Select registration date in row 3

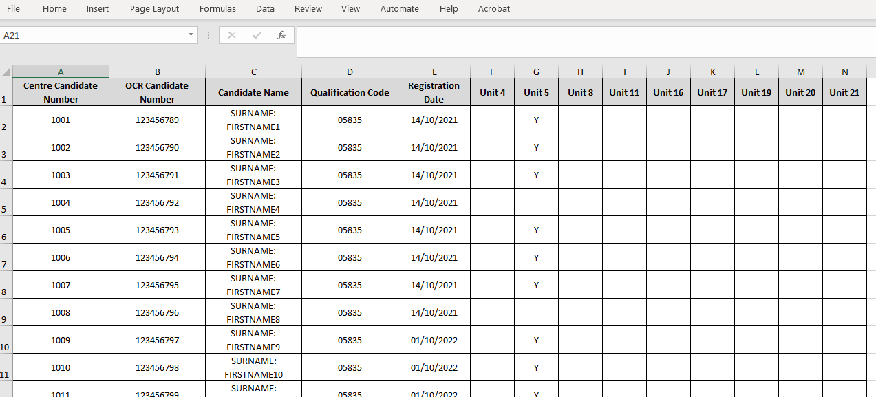point(434,147)
